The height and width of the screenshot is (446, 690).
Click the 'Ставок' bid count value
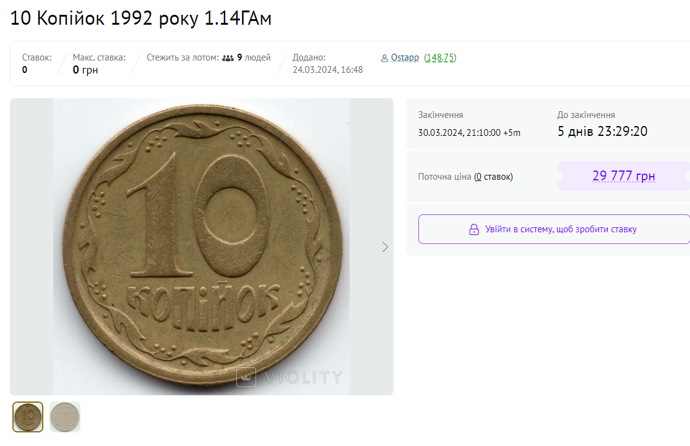(25, 70)
